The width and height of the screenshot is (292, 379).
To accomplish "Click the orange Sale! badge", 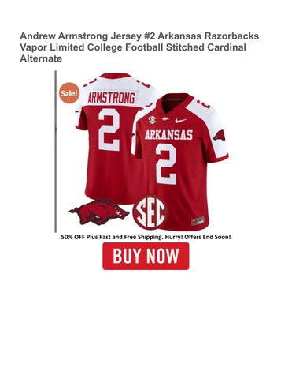I will 69,93.
